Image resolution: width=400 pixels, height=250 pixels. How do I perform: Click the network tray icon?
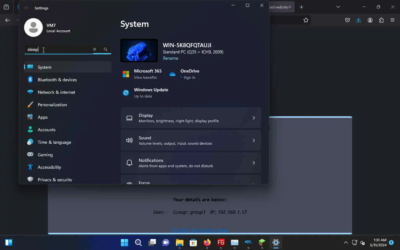coord(354,242)
